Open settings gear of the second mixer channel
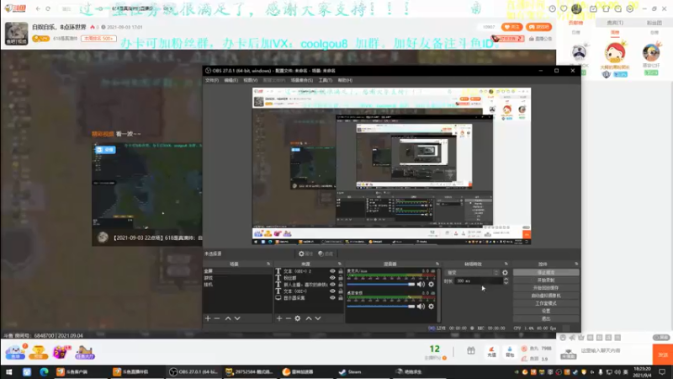 click(432, 307)
